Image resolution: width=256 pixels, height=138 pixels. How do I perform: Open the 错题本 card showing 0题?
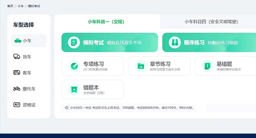click(93, 89)
